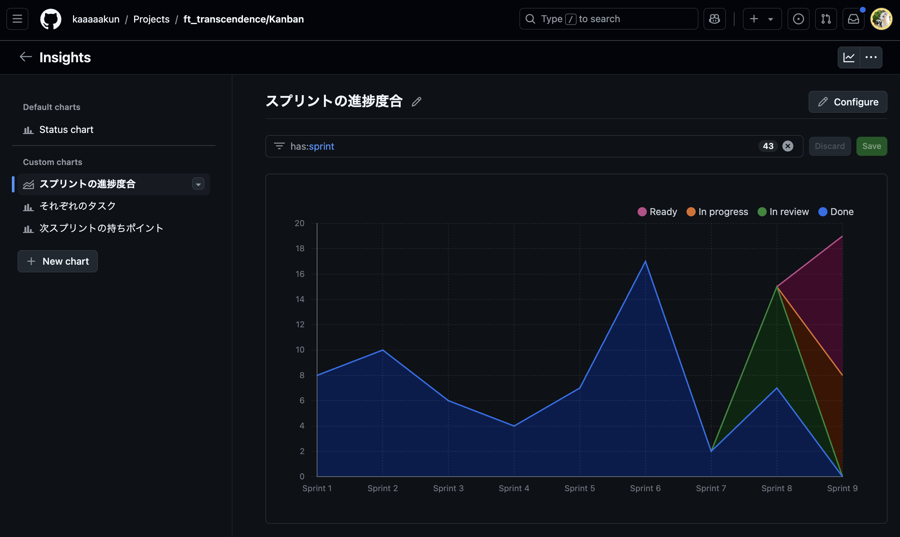Toggle the In progress series visibility
Viewport: 900px width, 537px height.
717,212
